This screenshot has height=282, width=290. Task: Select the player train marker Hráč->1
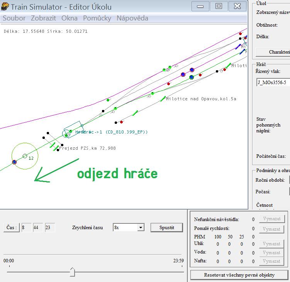click(68, 134)
